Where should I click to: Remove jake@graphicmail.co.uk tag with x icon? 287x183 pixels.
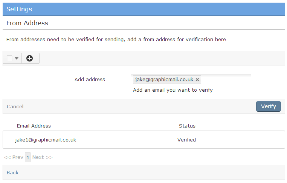(x=197, y=80)
